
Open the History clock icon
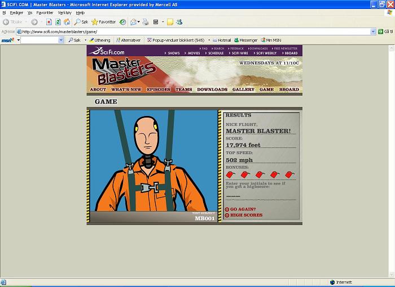point(122,22)
